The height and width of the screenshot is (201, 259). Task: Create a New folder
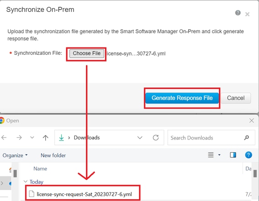53,155
